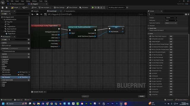Screen dimensions: 190x106
Task: Collapse PlayerEndPoint component tree
Action: click(4, 31)
